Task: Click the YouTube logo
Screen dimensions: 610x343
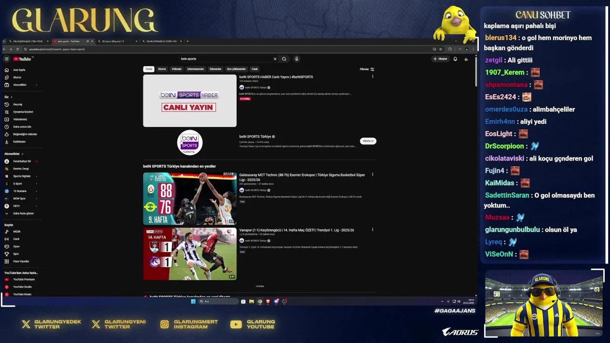Action: (22, 59)
